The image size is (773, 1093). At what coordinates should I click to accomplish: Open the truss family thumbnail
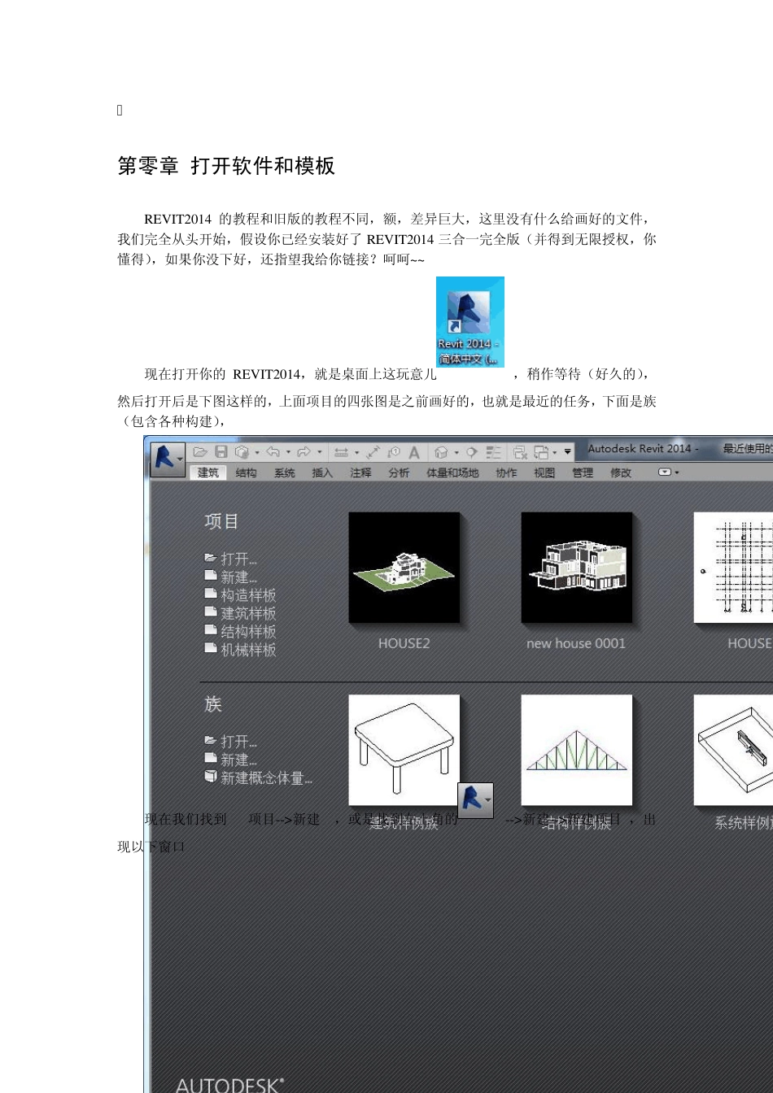coord(577,750)
